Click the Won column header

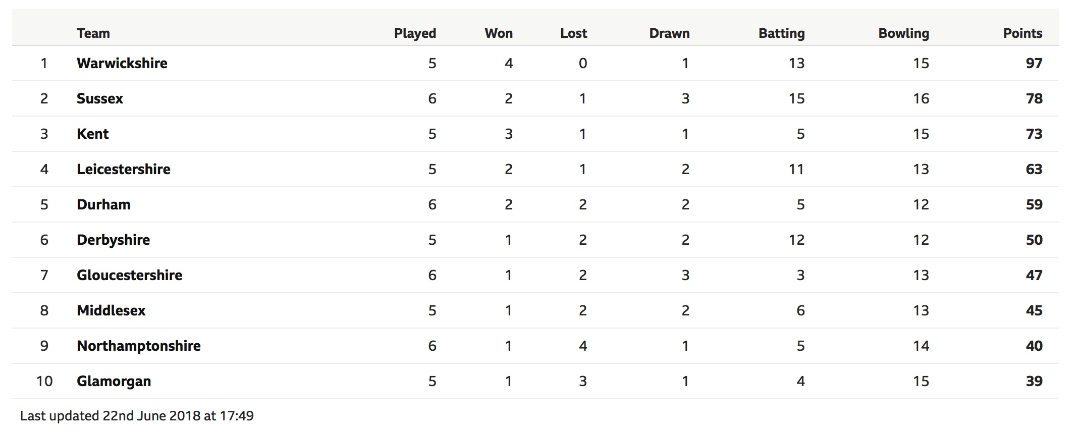499,33
